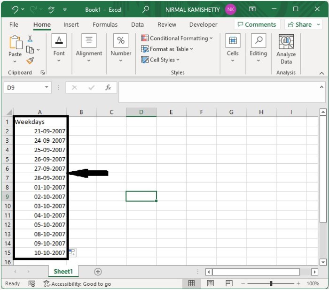Open the Formulas tab
Viewport: 329px width, 290px height.
click(105, 24)
